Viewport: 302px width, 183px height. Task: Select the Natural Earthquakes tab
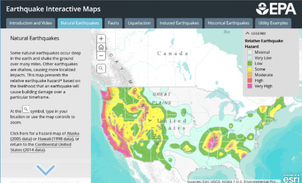point(80,23)
